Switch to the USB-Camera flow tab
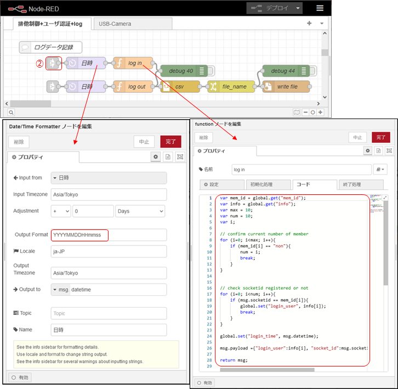The image size is (398, 389). click(115, 24)
